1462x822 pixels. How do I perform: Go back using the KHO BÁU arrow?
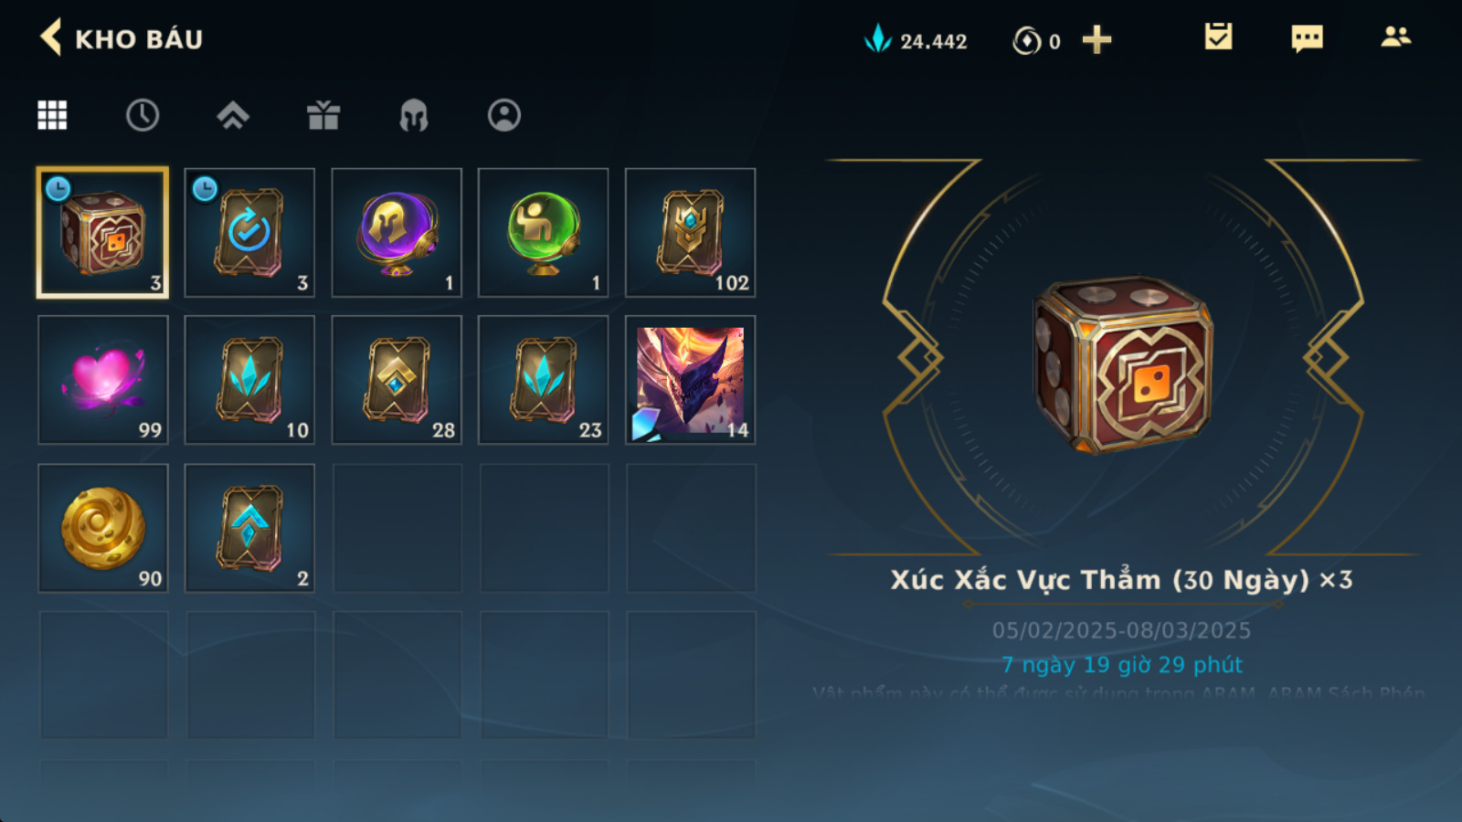[51, 38]
